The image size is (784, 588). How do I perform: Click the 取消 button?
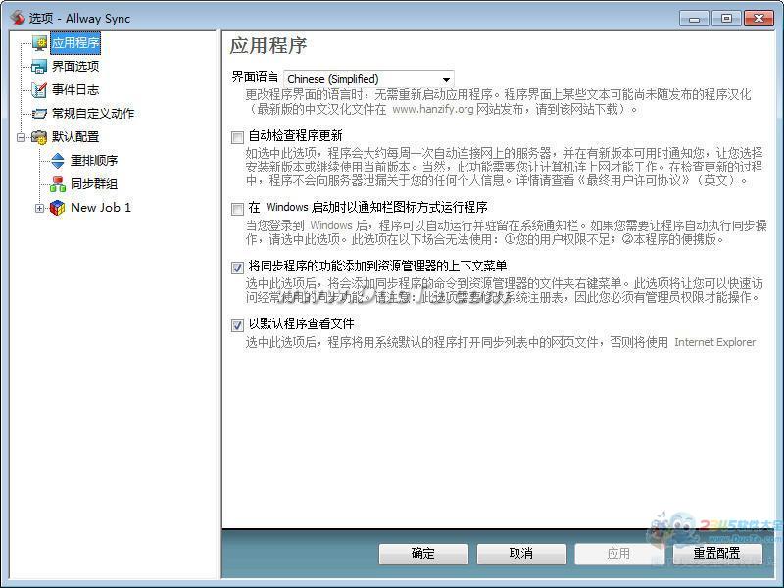[521, 554]
